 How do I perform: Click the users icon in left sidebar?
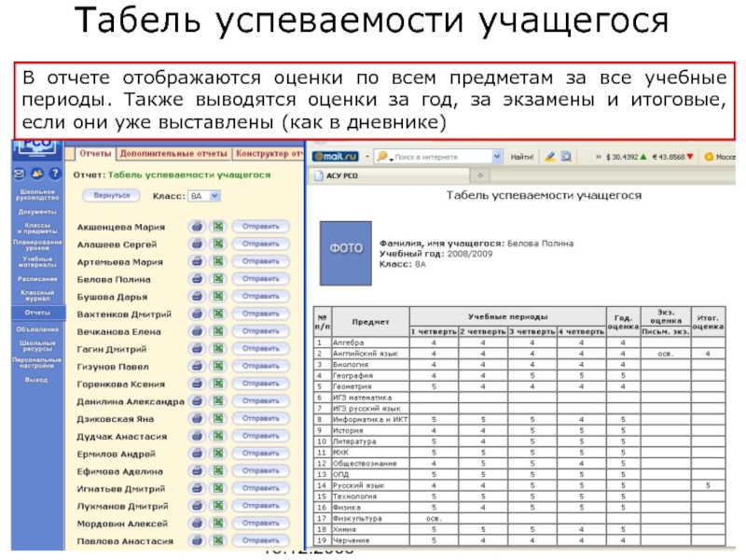[37, 174]
